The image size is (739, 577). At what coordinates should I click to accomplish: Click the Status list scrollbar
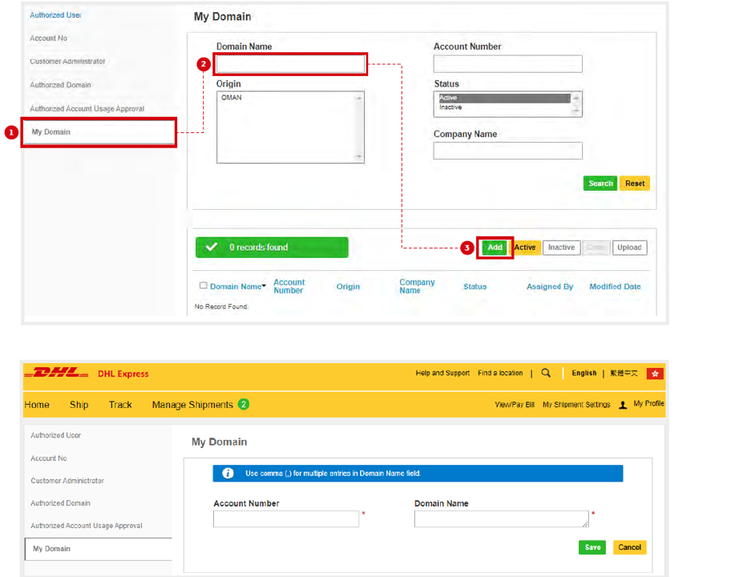[573, 103]
